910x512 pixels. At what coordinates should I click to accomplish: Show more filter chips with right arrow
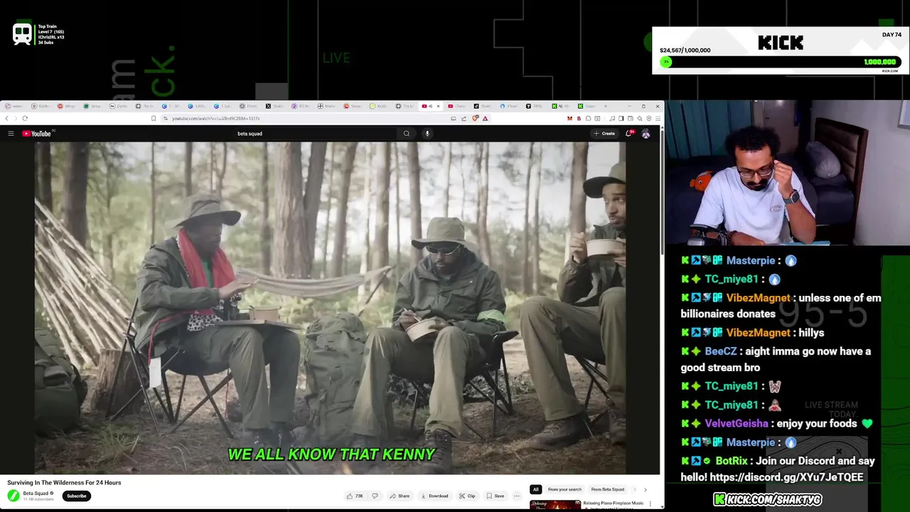coord(645,489)
